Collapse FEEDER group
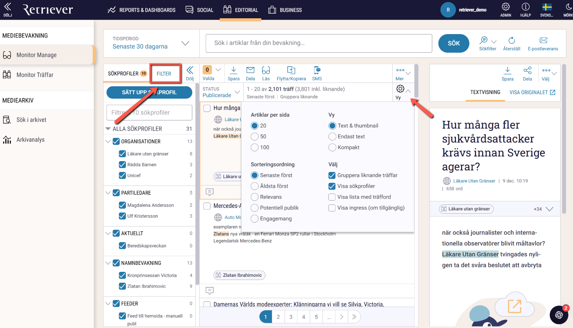 tap(108, 304)
